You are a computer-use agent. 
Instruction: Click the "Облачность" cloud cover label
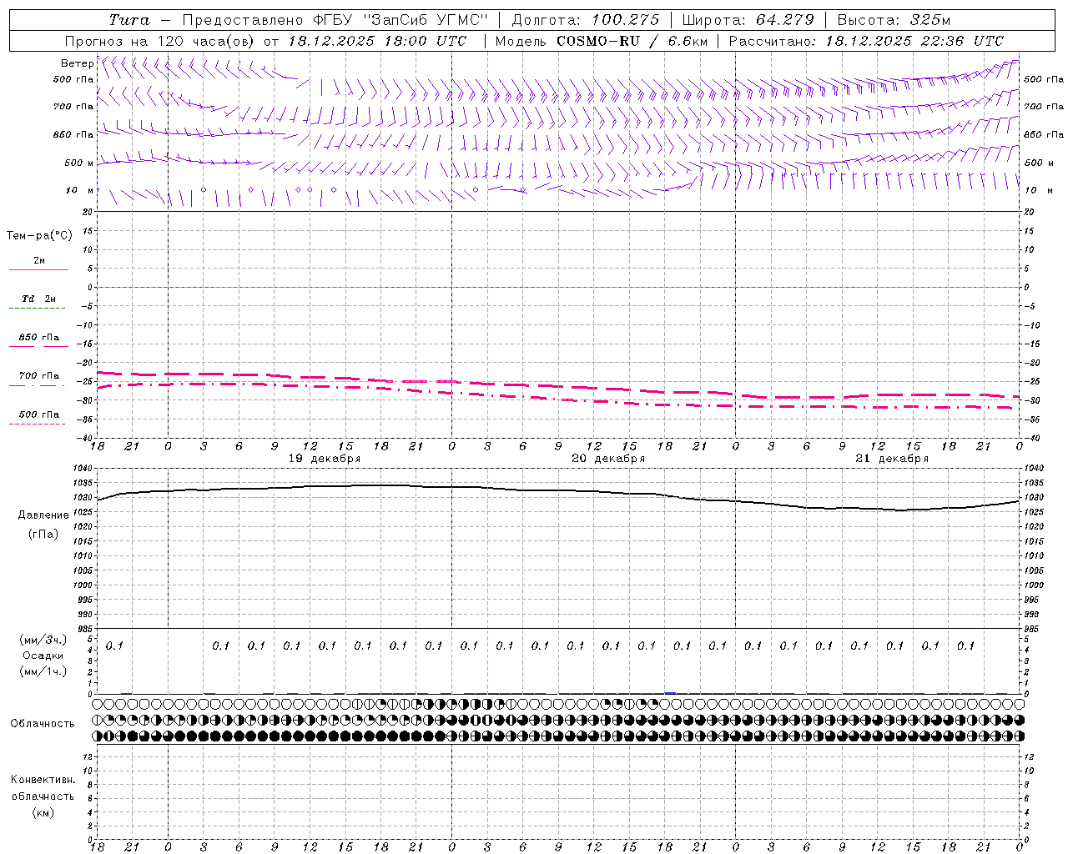(x=43, y=724)
